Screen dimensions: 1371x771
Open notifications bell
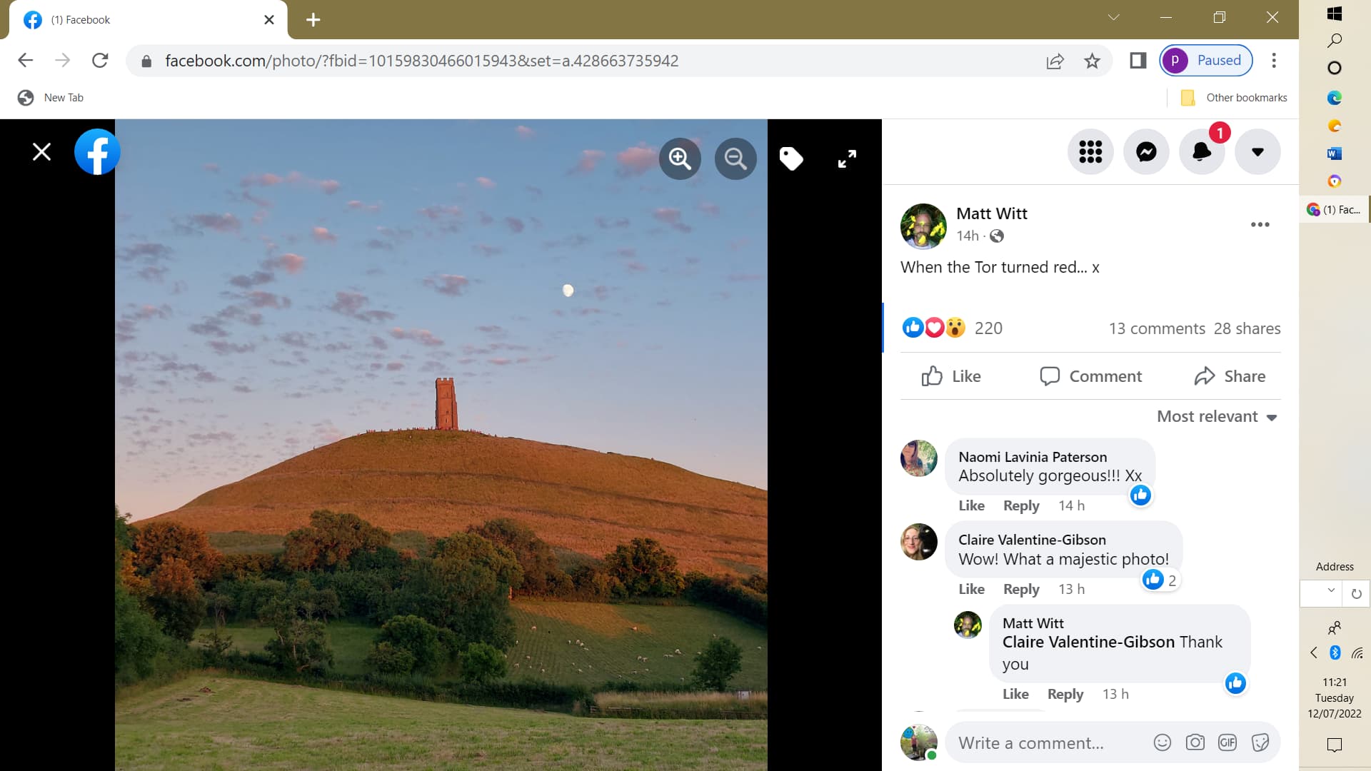pyautogui.click(x=1202, y=151)
